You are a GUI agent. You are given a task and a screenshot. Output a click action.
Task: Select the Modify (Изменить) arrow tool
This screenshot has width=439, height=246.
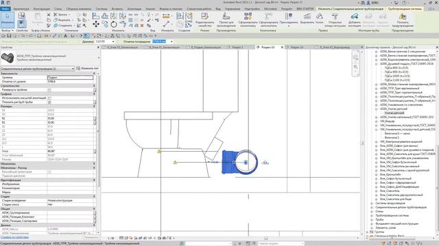(8, 19)
